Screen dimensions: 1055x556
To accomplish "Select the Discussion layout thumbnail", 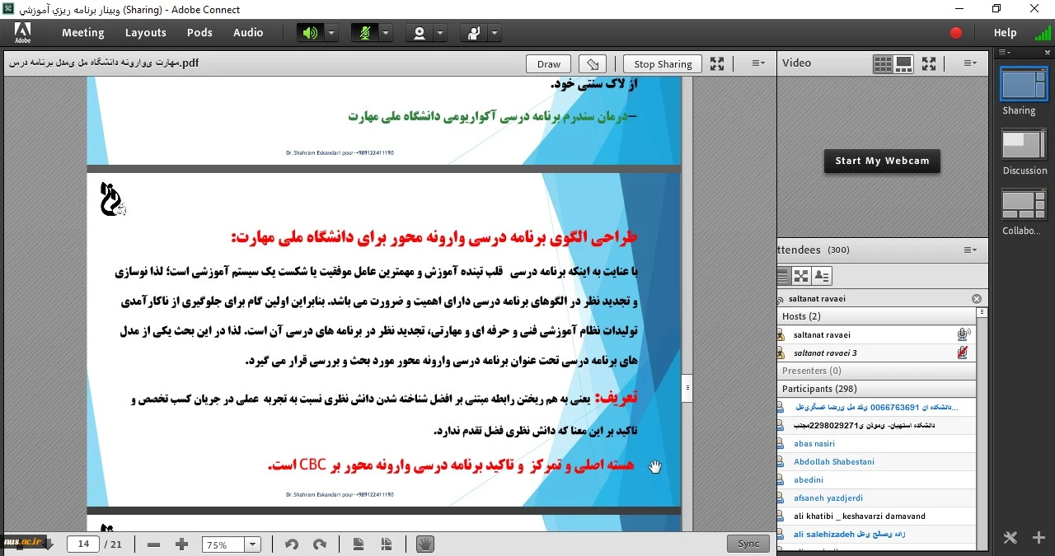I will tap(1024, 145).
